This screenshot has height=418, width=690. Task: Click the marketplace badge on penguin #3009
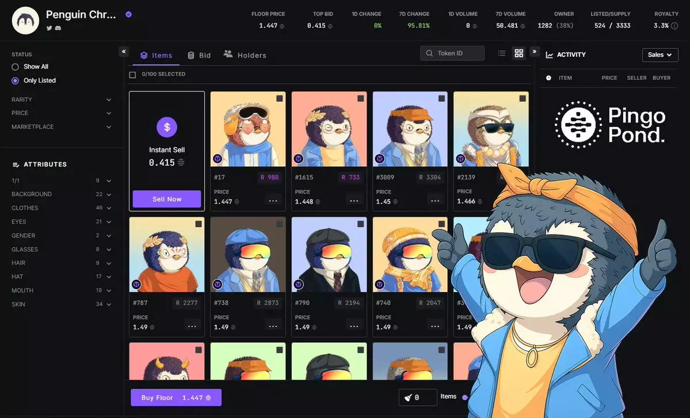(x=379, y=159)
